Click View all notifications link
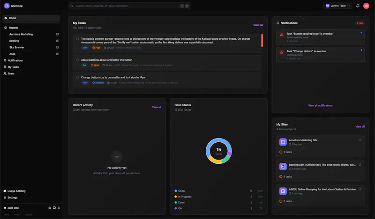This screenshot has height=219, width=375. click(320, 105)
